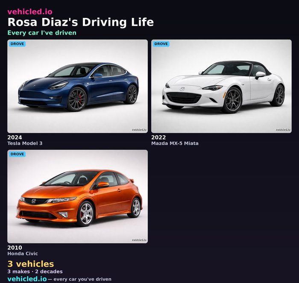Select the "Every car I've driven" subtitle
The image size is (299, 283).
tap(42, 33)
